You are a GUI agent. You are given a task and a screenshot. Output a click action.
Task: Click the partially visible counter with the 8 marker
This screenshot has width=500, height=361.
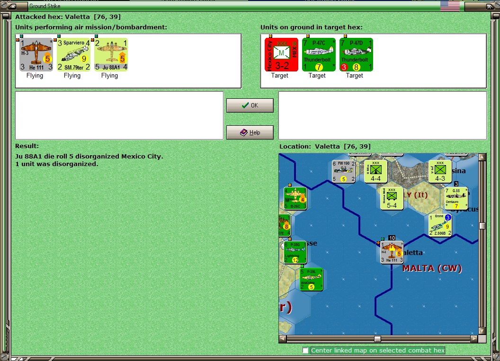click(x=285, y=225)
